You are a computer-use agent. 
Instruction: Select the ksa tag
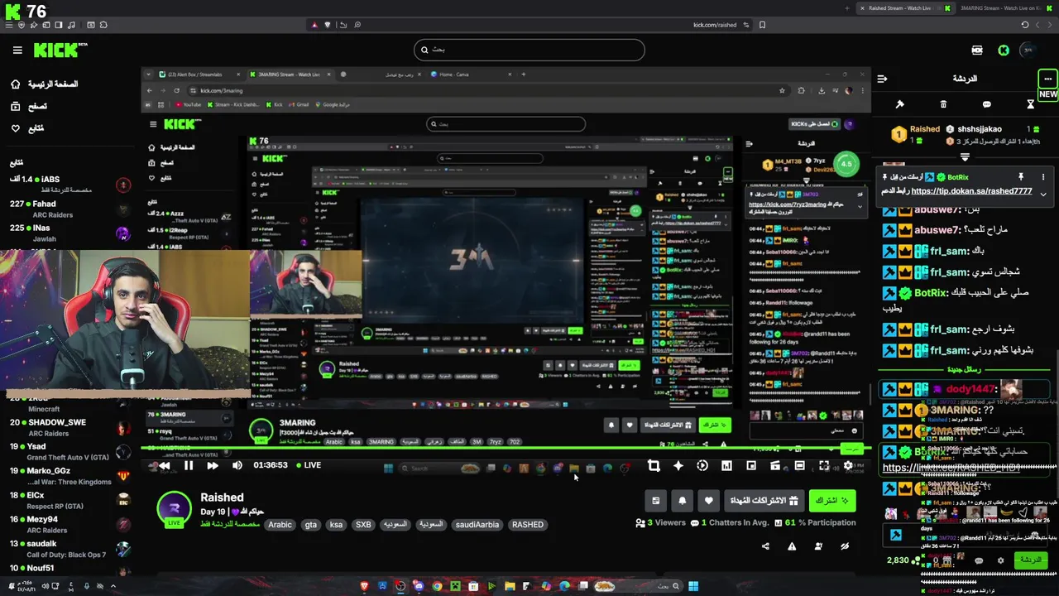[x=336, y=524]
